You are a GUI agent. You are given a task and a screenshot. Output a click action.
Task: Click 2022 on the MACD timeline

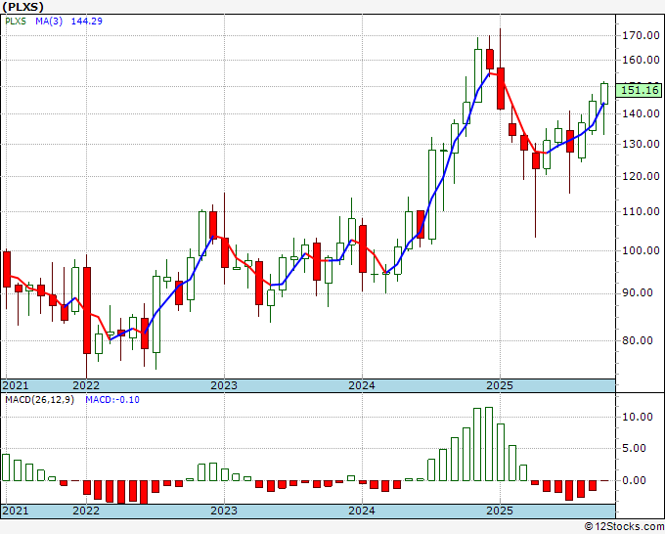86,511
